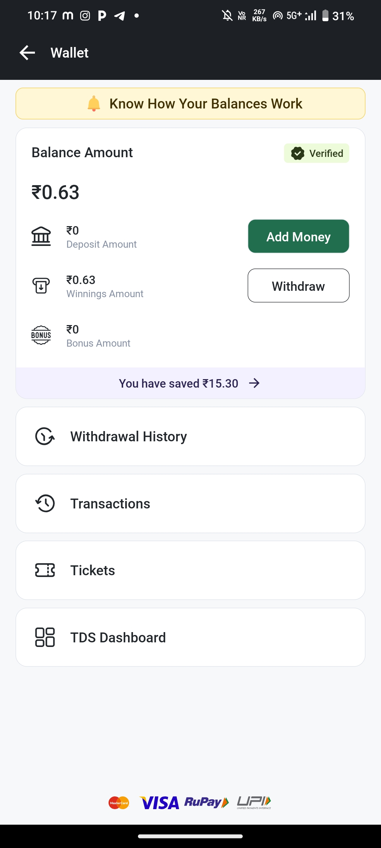Expand the savings arrow next to ₹15.30
Viewport: 381px width, 848px height.
(254, 383)
